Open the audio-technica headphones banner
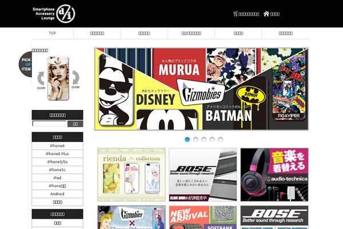343x229 pixels. 274,175
